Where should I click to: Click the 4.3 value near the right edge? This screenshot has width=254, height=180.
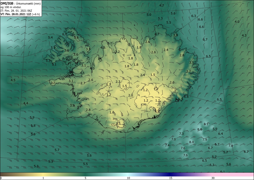pyautogui.click(x=244, y=36)
